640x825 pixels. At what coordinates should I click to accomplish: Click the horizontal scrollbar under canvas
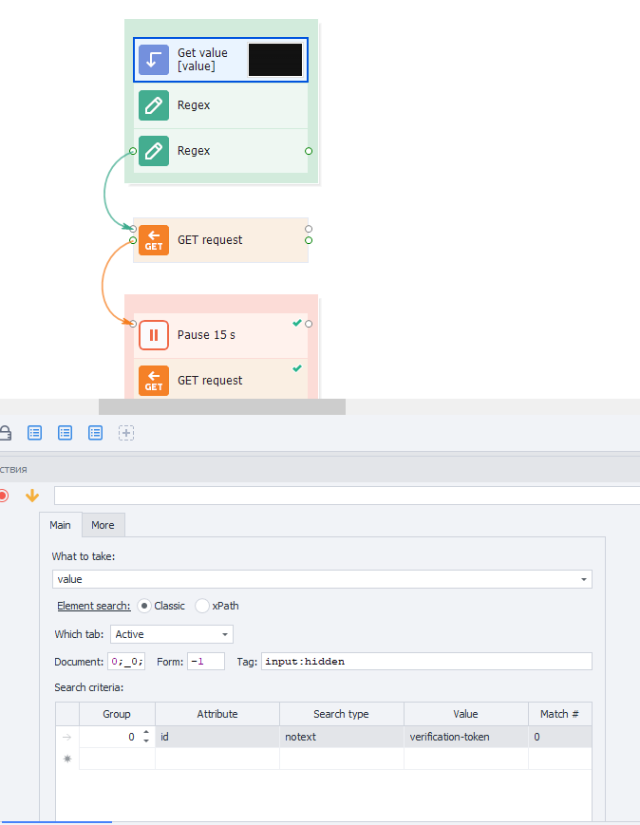[x=222, y=406]
